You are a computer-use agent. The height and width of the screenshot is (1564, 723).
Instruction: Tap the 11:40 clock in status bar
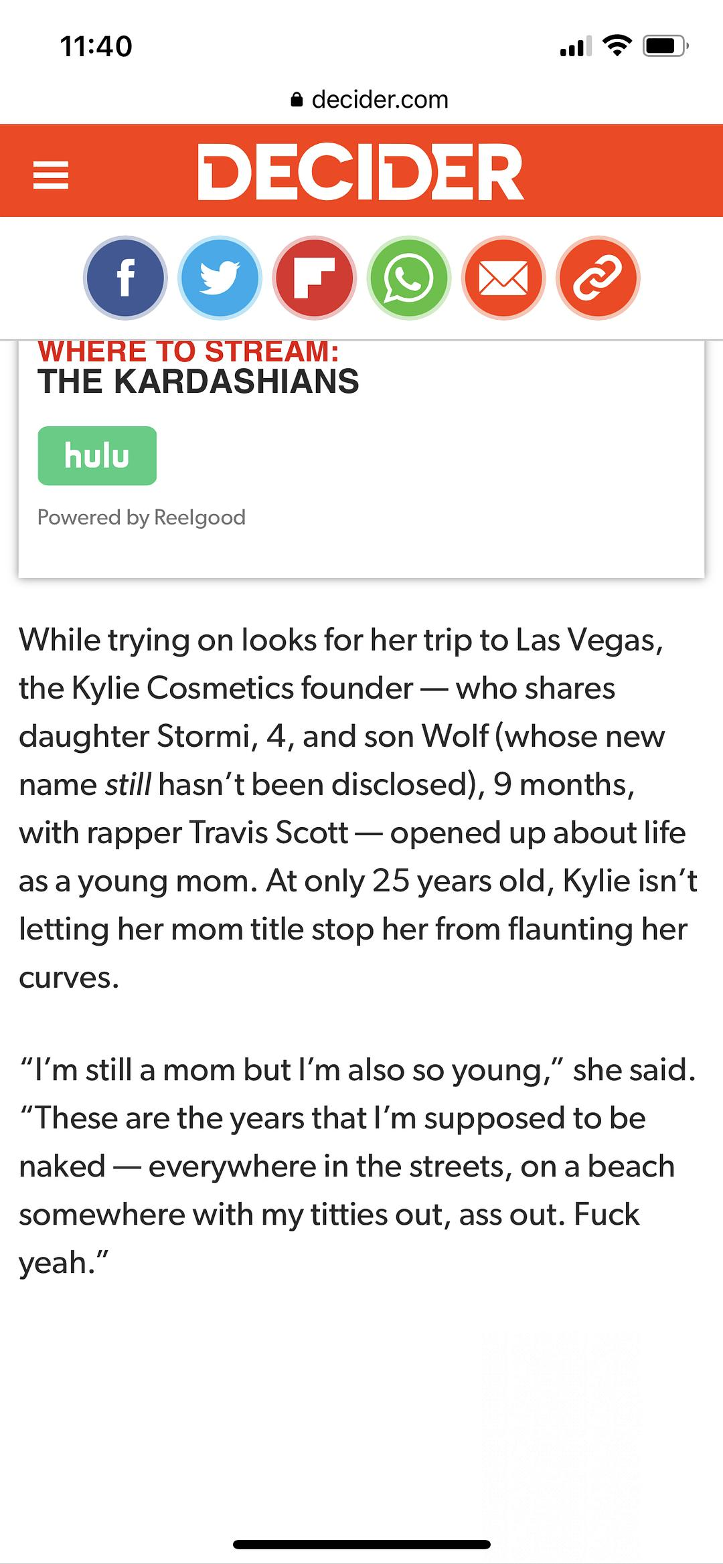point(96,46)
